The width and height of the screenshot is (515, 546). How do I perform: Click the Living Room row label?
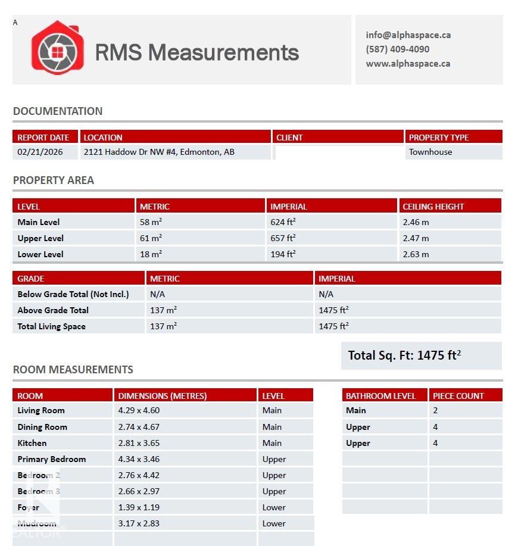[41, 410]
